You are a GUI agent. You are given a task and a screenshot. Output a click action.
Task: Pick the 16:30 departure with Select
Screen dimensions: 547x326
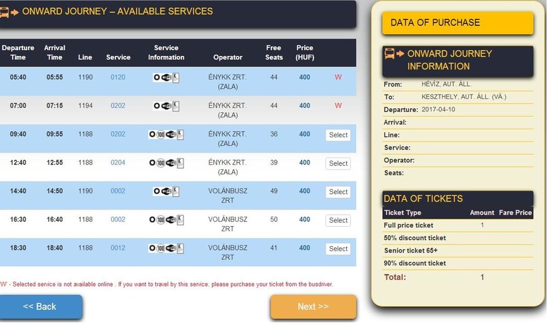(x=338, y=220)
